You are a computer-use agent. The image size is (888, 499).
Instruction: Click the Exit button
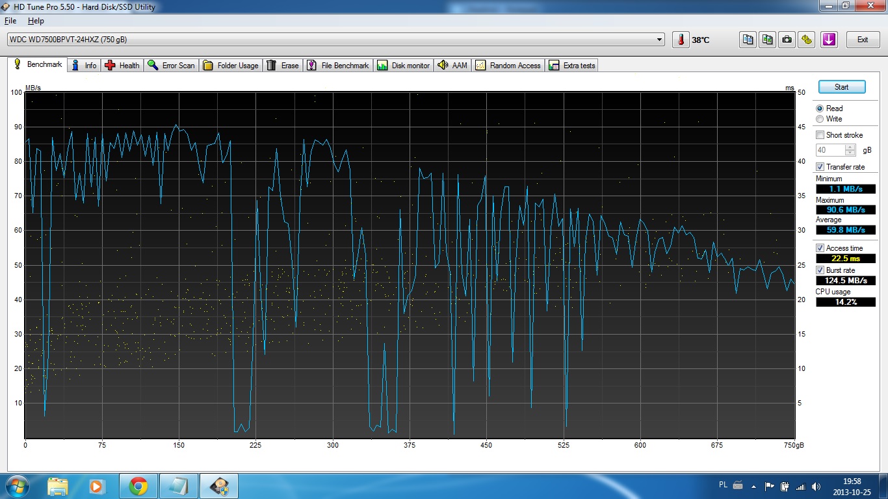[x=863, y=40]
